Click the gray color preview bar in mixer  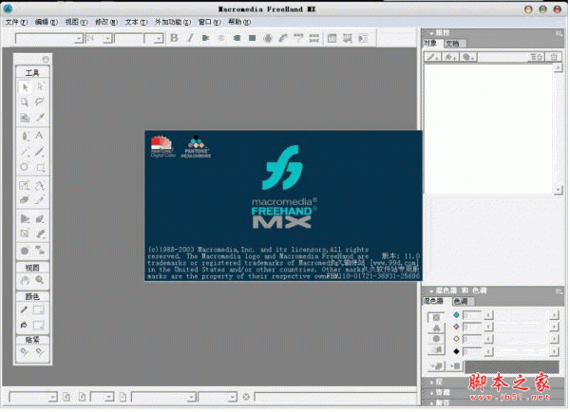pyautogui.click(x=512, y=366)
